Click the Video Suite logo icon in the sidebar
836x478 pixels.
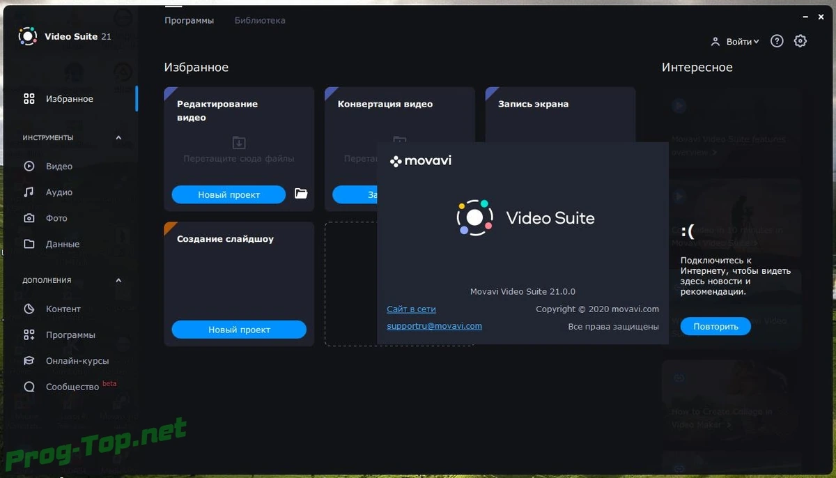point(27,36)
